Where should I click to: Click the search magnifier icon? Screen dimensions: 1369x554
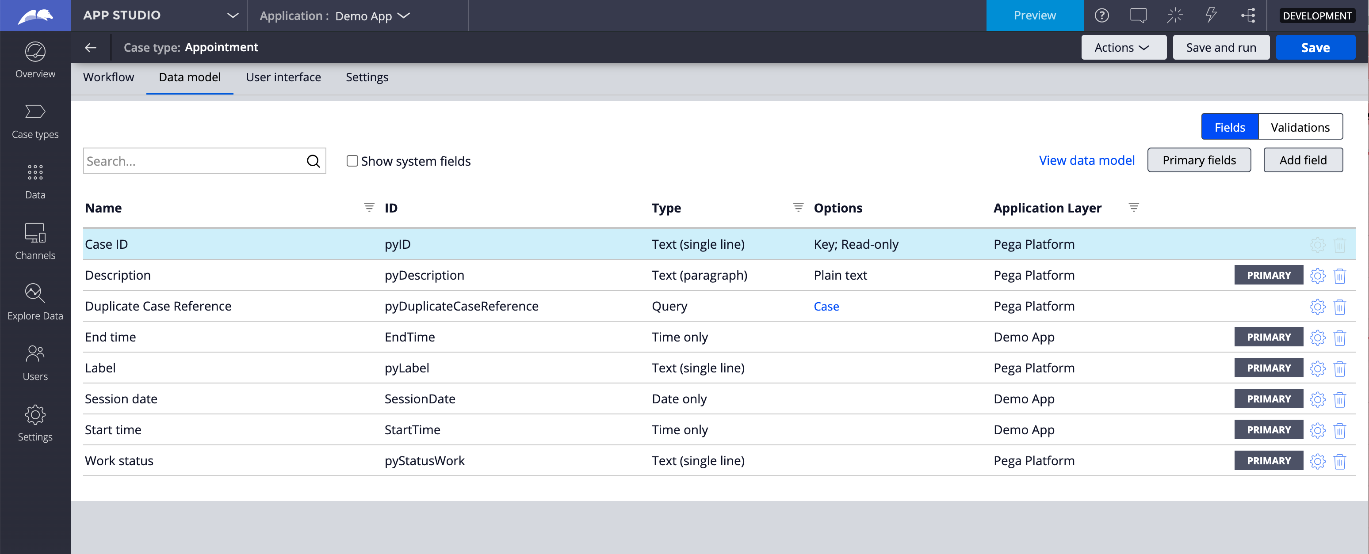(x=313, y=161)
